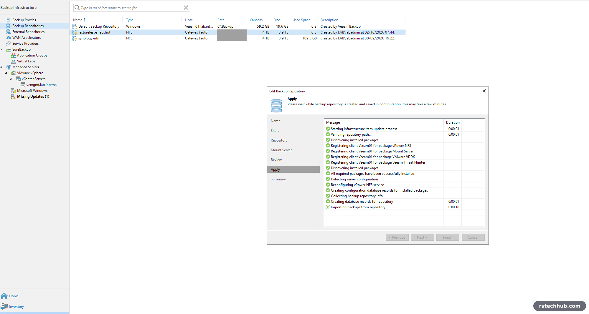Click the synology-nfs repository icon

pyautogui.click(x=75, y=38)
